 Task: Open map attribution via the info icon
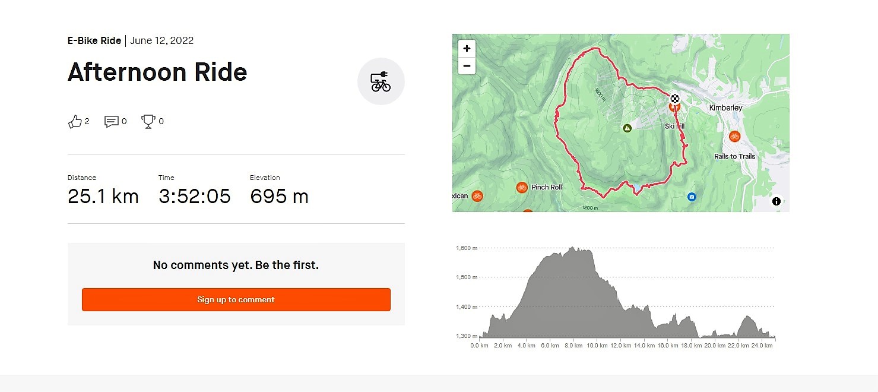776,201
